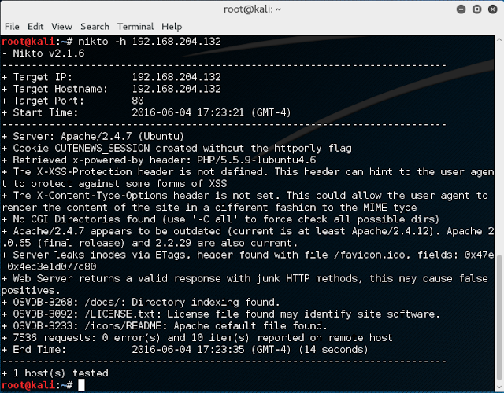Click the X-Content-Type-Options header warning

245,201
